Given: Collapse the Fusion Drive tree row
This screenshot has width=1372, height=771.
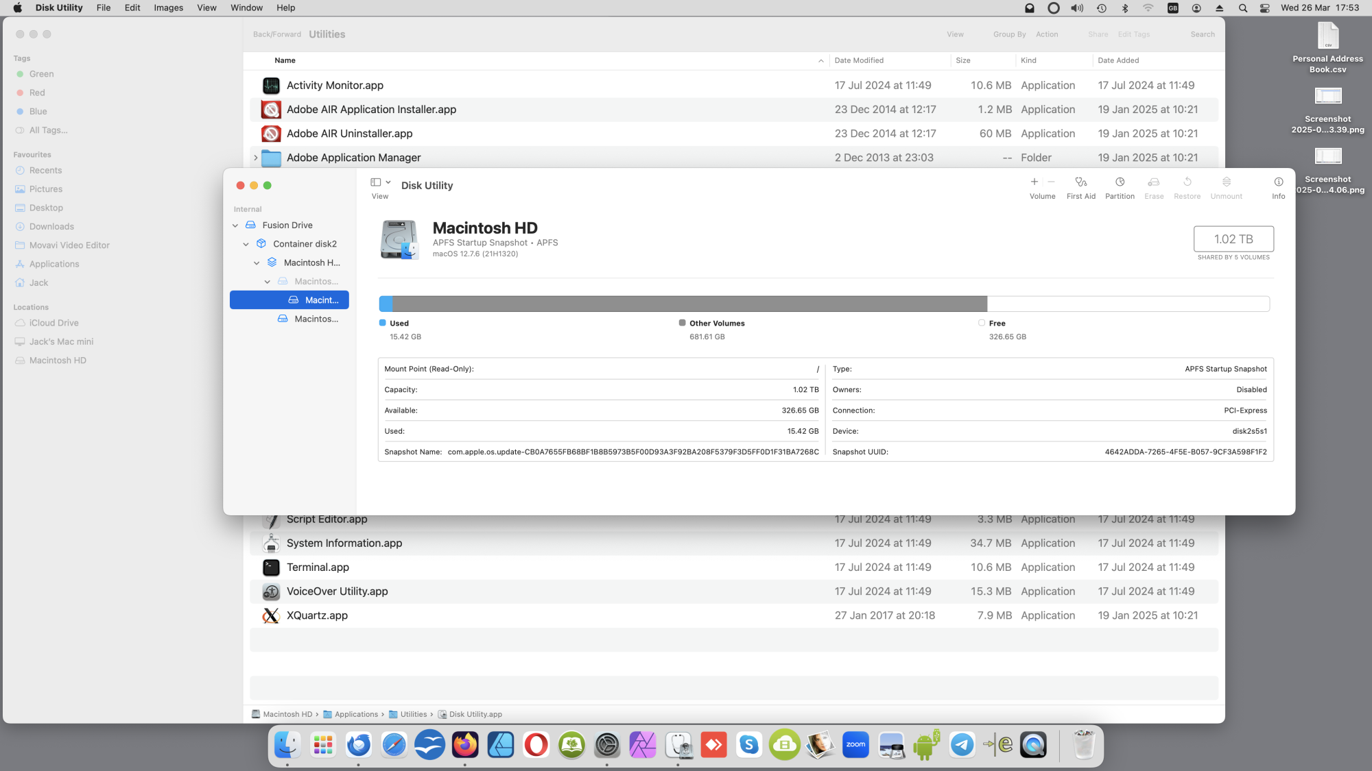Looking at the screenshot, I should [x=235, y=225].
